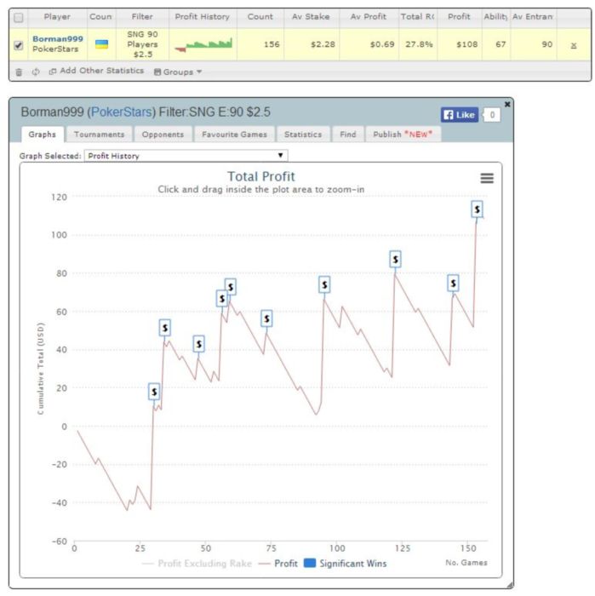
Task: Expand the Graph Selected Profit History dropdown
Action: 186,156
